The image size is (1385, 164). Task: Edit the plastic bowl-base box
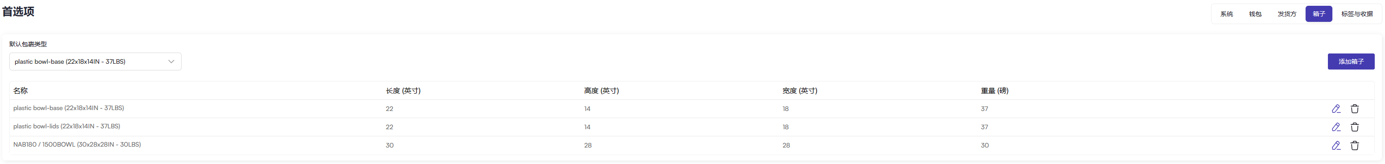point(1335,109)
